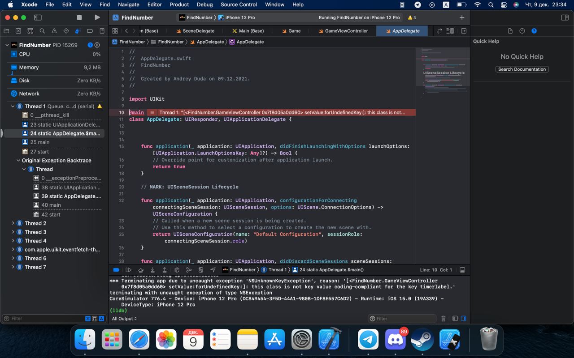Show the History inspector
574x358 pixels.
click(x=522, y=31)
